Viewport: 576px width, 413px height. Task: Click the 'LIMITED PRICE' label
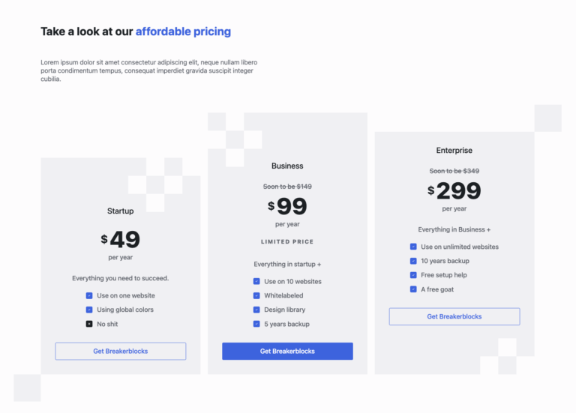(287, 242)
